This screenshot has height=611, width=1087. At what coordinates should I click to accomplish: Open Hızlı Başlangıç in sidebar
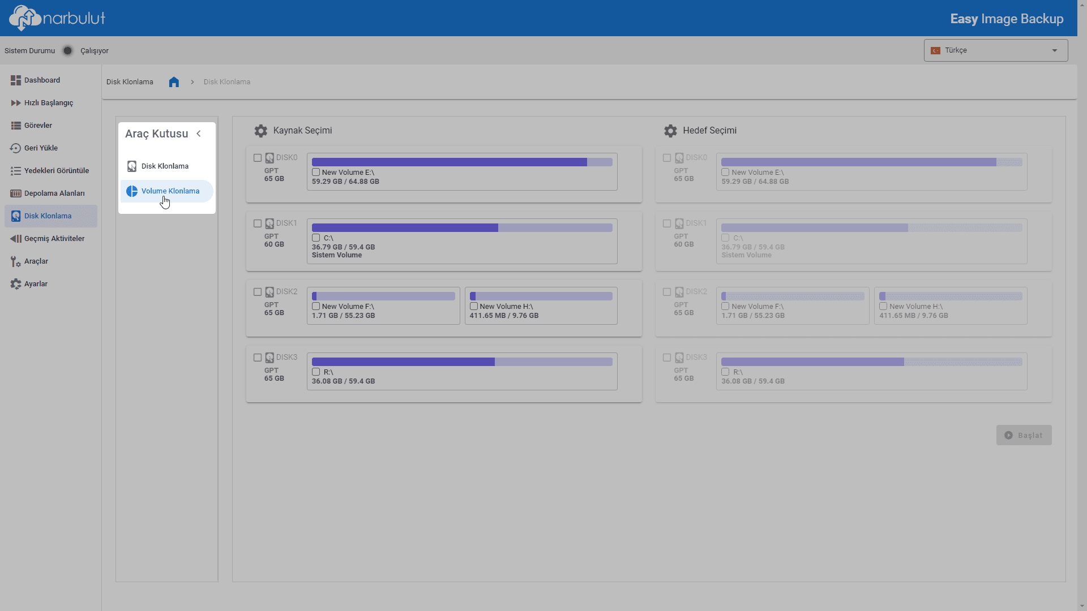click(x=50, y=103)
